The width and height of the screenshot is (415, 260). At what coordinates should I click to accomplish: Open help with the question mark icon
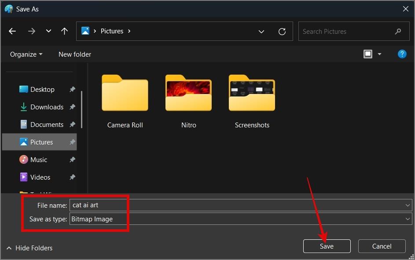pyautogui.click(x=402, y=54)
